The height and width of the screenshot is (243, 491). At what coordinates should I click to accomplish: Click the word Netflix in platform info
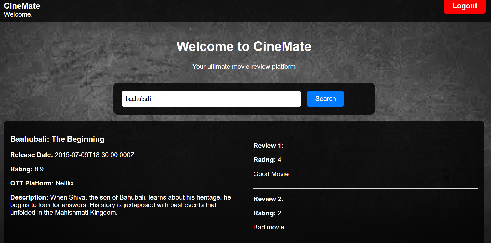[x=65, y=183]
